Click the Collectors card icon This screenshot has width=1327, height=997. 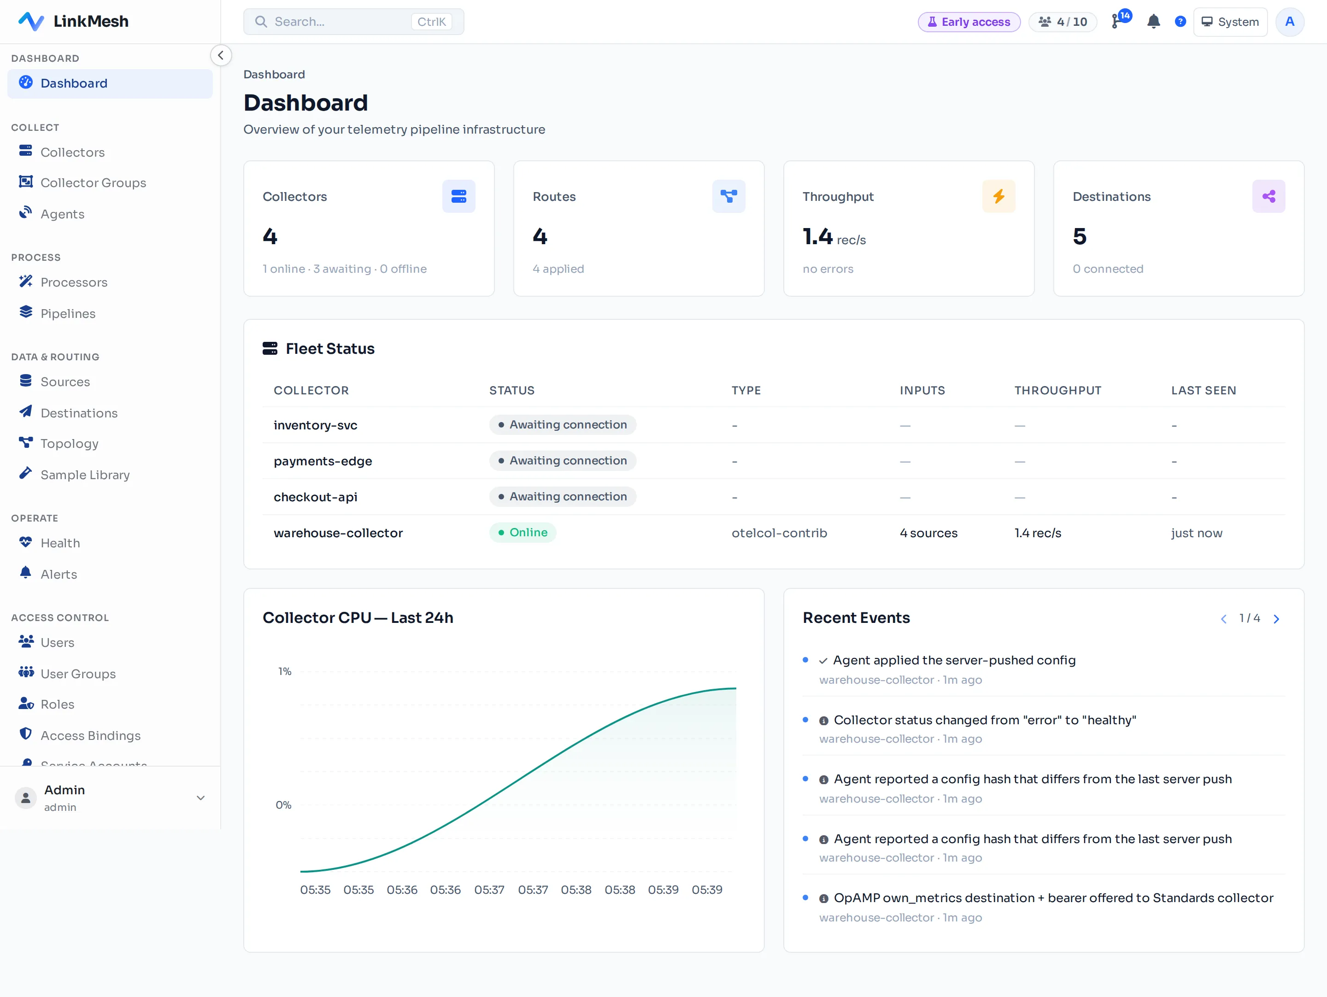(x=459, y=196)
